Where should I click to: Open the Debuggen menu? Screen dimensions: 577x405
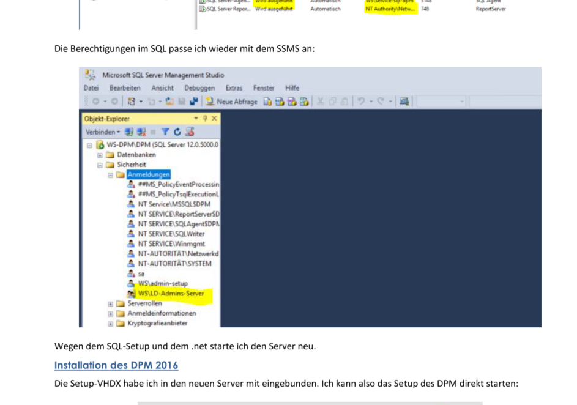[199, 88]
